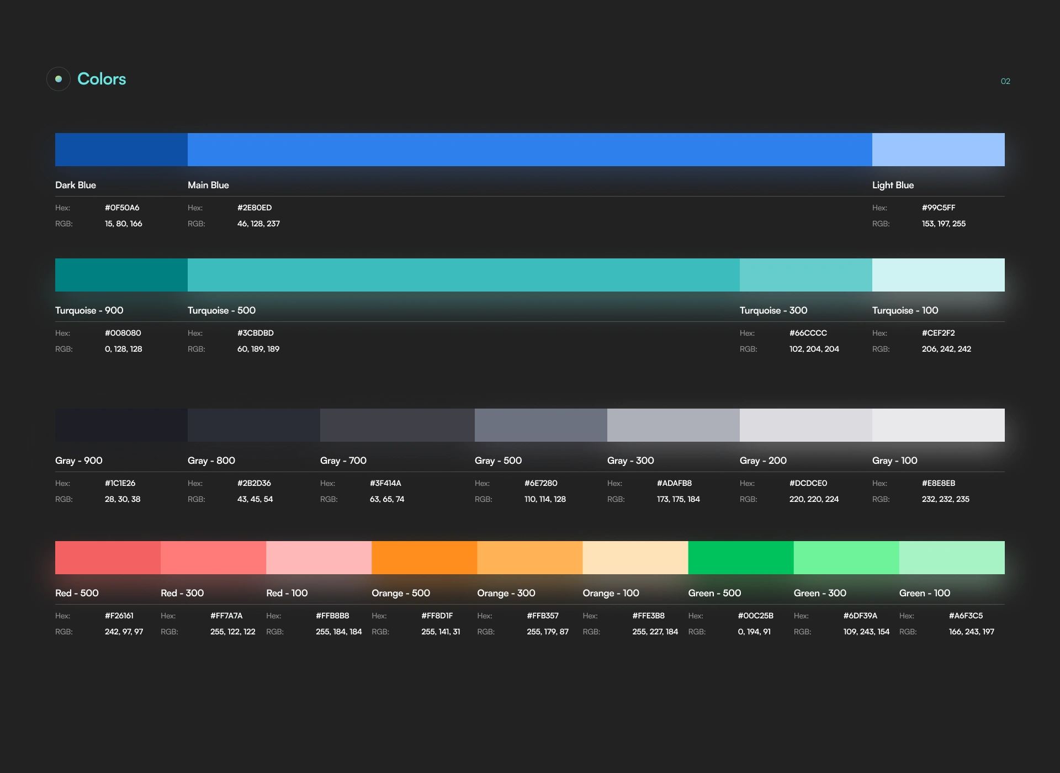
Task: Click hex code #FFB357 under Orange - 300
Action: pyautogui.click(x=543, y=616)
